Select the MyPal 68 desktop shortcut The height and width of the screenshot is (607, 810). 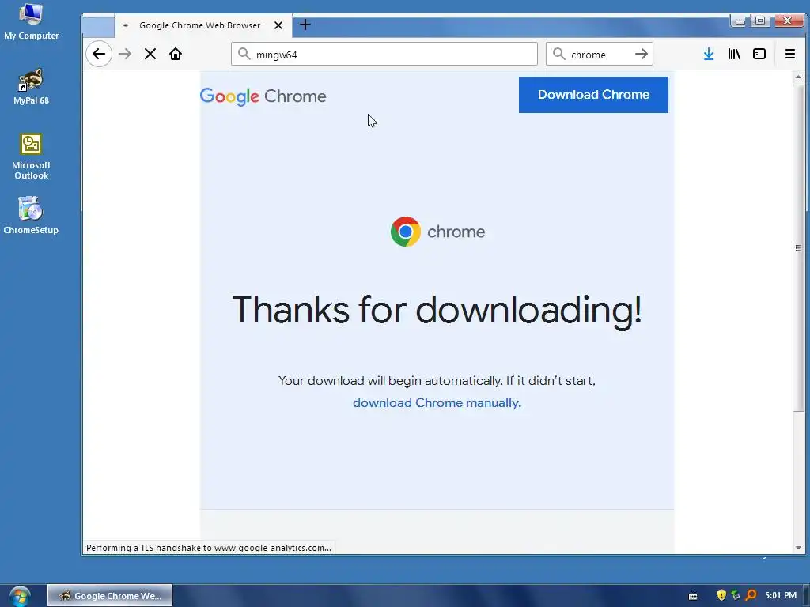click(31, 87)
